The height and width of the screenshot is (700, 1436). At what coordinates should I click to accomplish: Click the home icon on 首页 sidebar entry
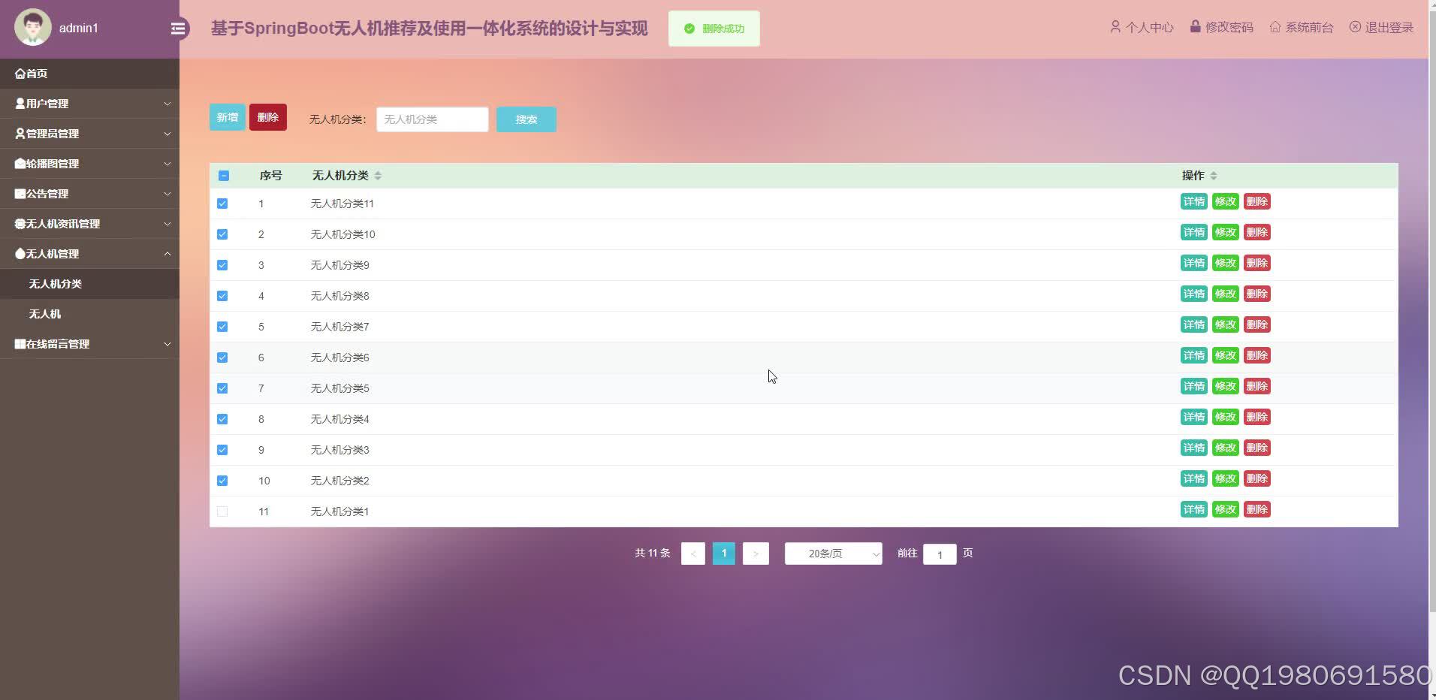pos(20,73)
